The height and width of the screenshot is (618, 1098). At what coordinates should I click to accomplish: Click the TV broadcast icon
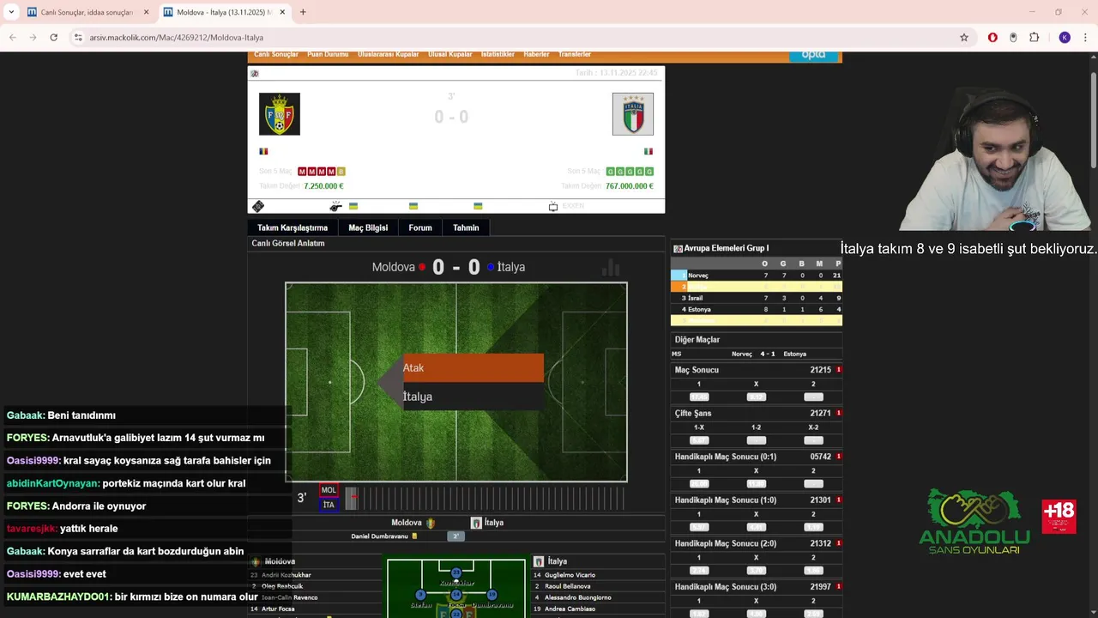pos(553,207)
